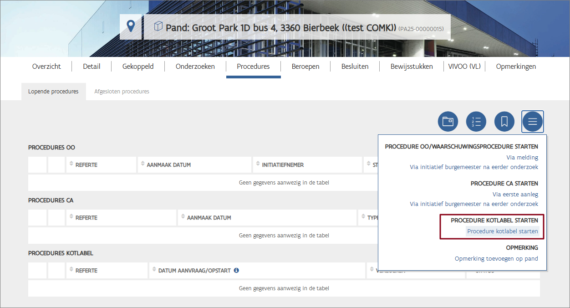570x308 pixels.
Task: Toggle the hamburger actions menu button
Action: coord(533,122)
